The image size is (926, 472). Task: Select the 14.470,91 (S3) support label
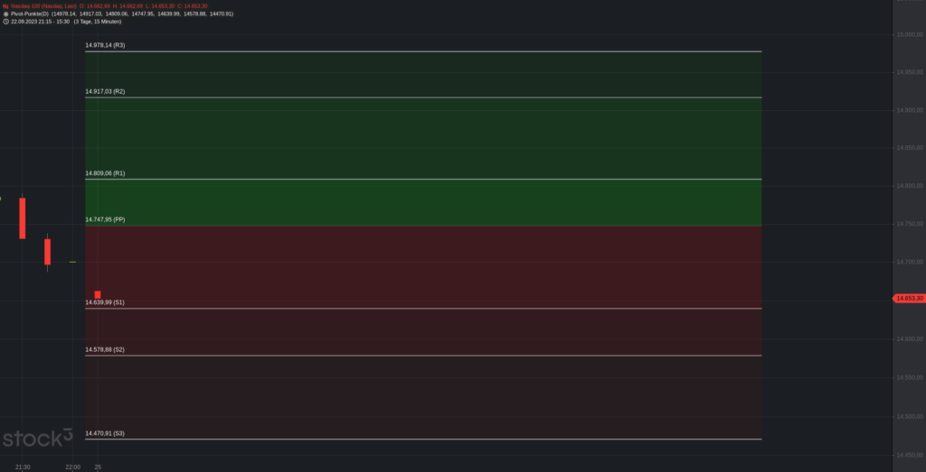point(105,434)
